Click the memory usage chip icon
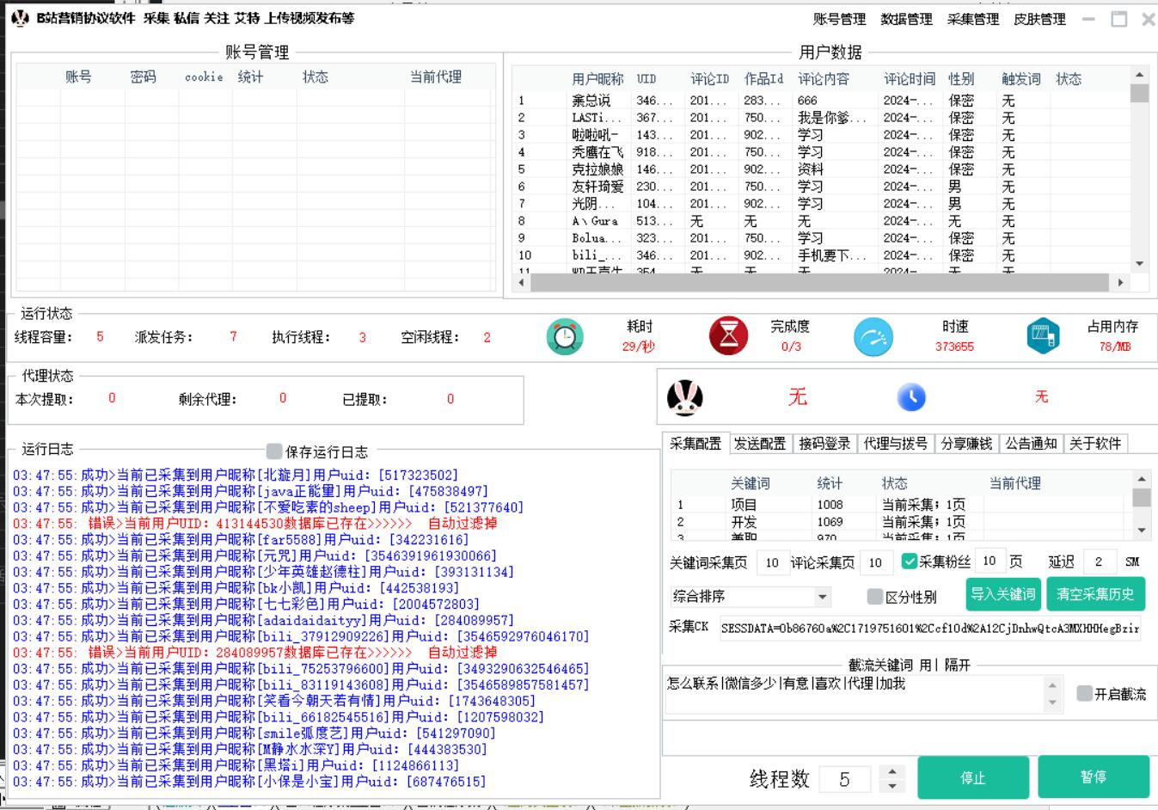The image size is (1158, 810). pos(1043,336)
